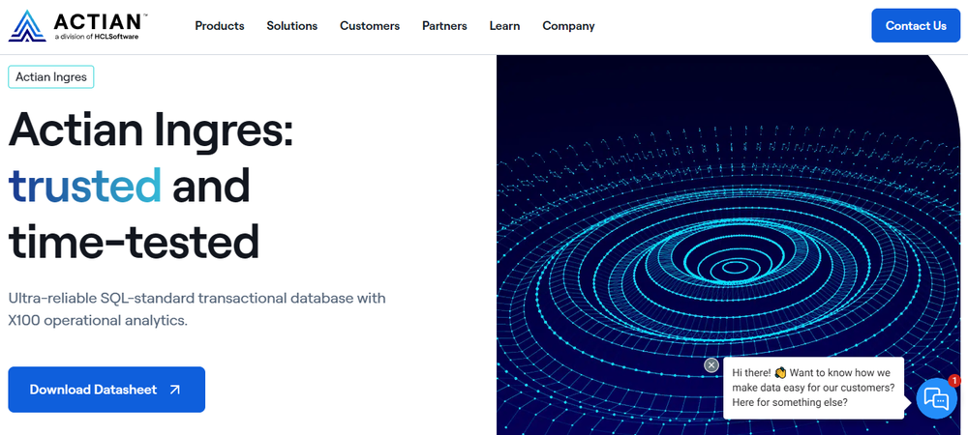Click the Actian logo in the header
The height and width of the screenshot is (435, 968).
[x=77, y=26]
